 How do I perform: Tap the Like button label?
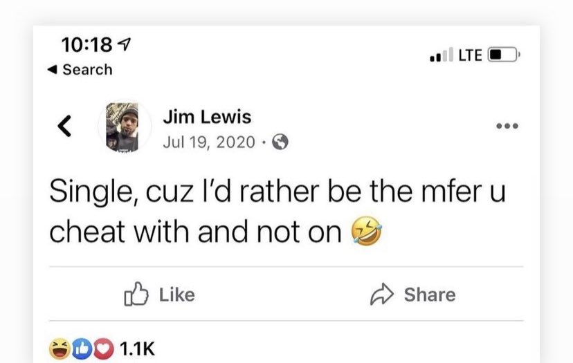click(x=177, y=295)
